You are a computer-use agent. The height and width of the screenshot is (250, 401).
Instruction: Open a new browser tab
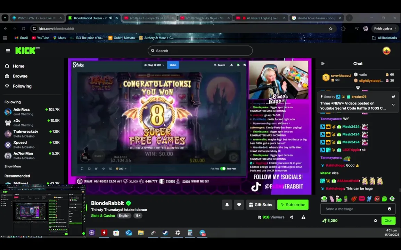click(x=349, y=18)
